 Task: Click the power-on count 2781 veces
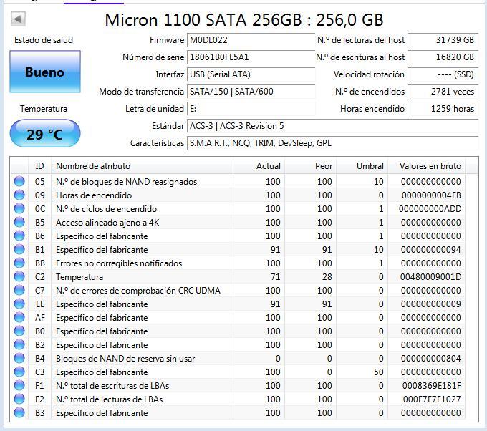coord(443,92)
